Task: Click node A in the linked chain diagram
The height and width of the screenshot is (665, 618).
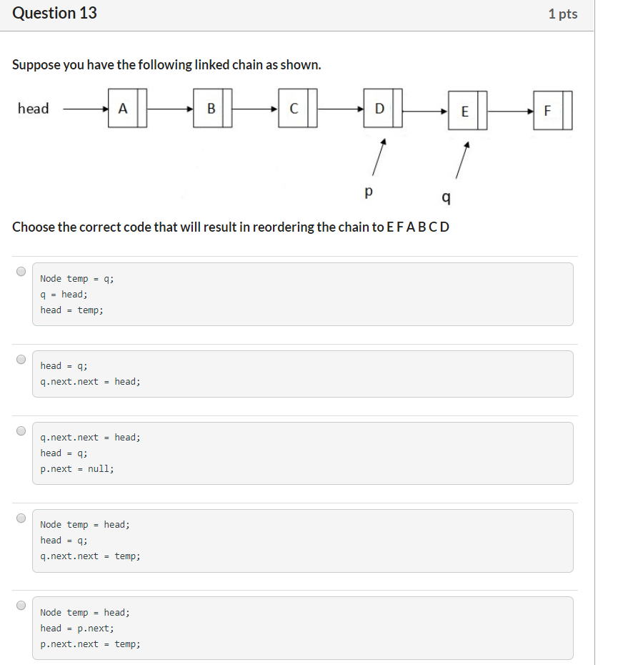Action: click(124, 107)
